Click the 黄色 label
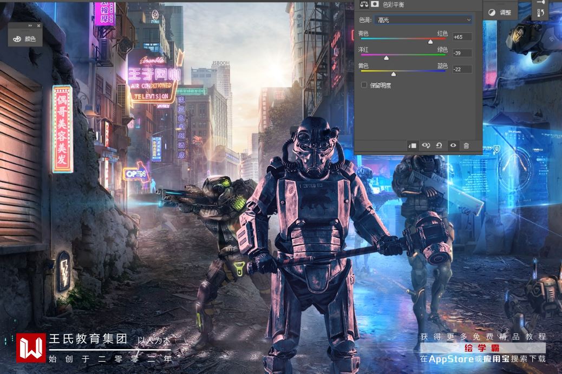The height and width of the screenshot is (374, 562). tap(363, 65)
